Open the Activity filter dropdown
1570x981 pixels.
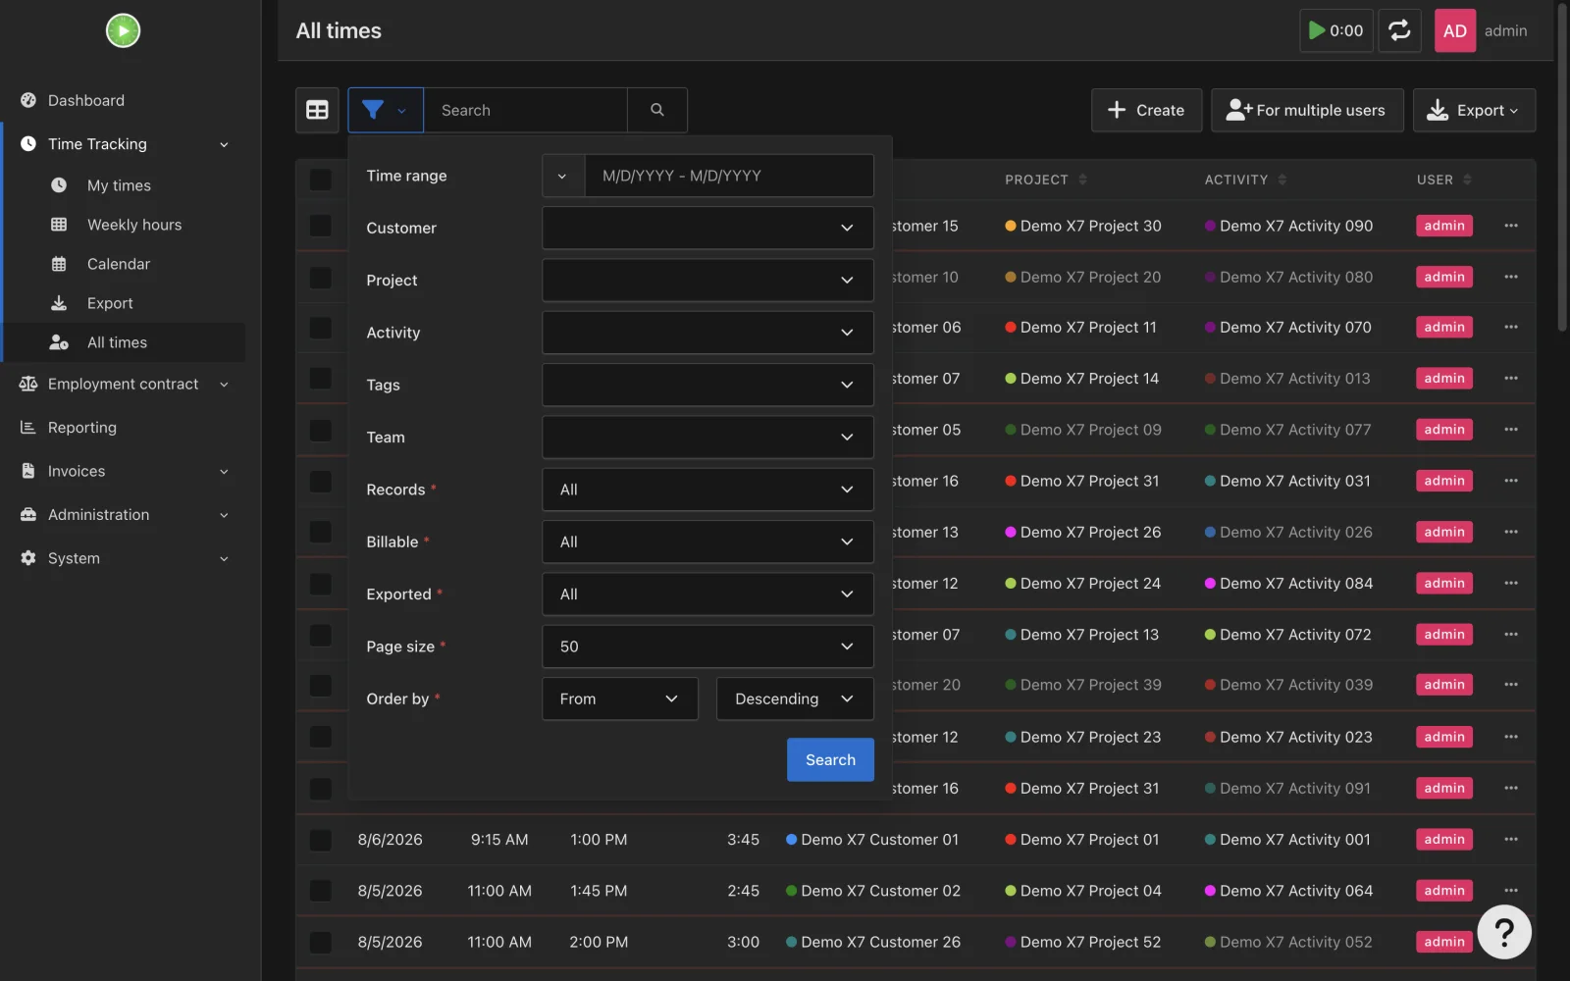[x=707, y=333]
